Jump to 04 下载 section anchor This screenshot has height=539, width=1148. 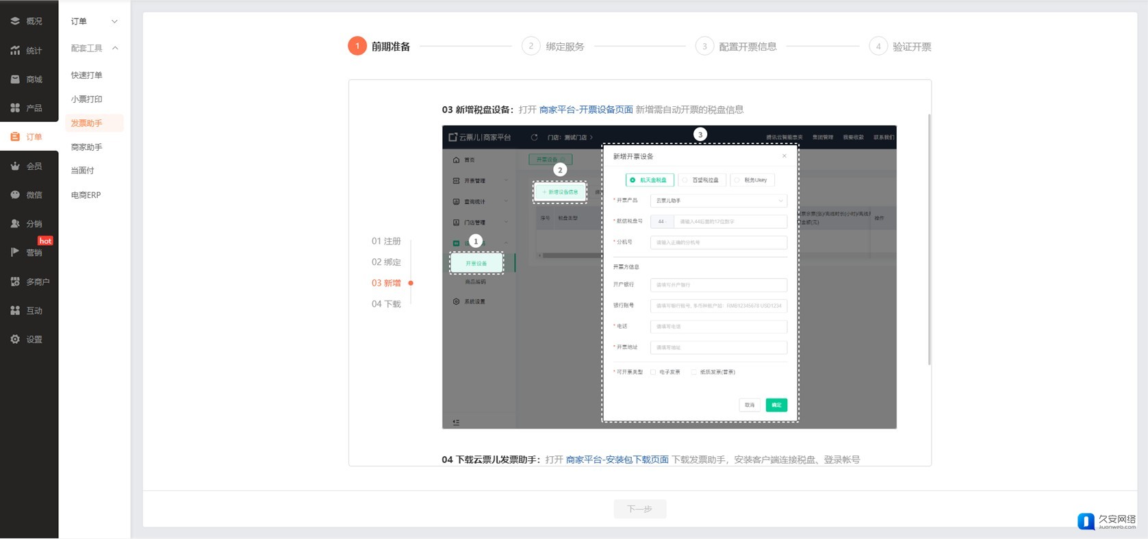tap(386, 304)
